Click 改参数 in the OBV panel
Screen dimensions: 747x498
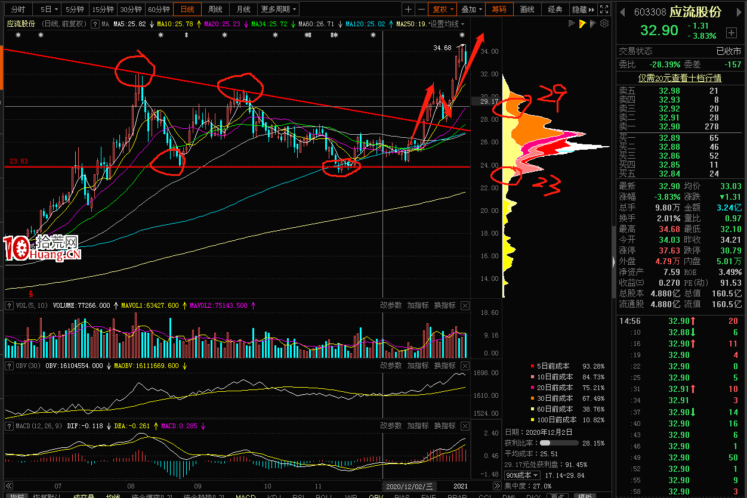[x=391, y=366]
